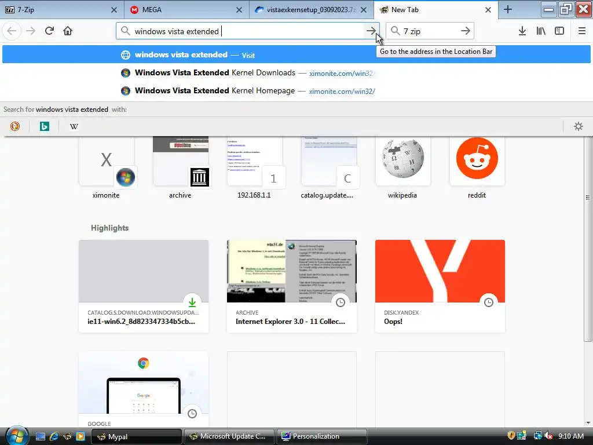Switch to the MEGA tab
This screenshot has height=445, width=593.
tap(187, 10)
